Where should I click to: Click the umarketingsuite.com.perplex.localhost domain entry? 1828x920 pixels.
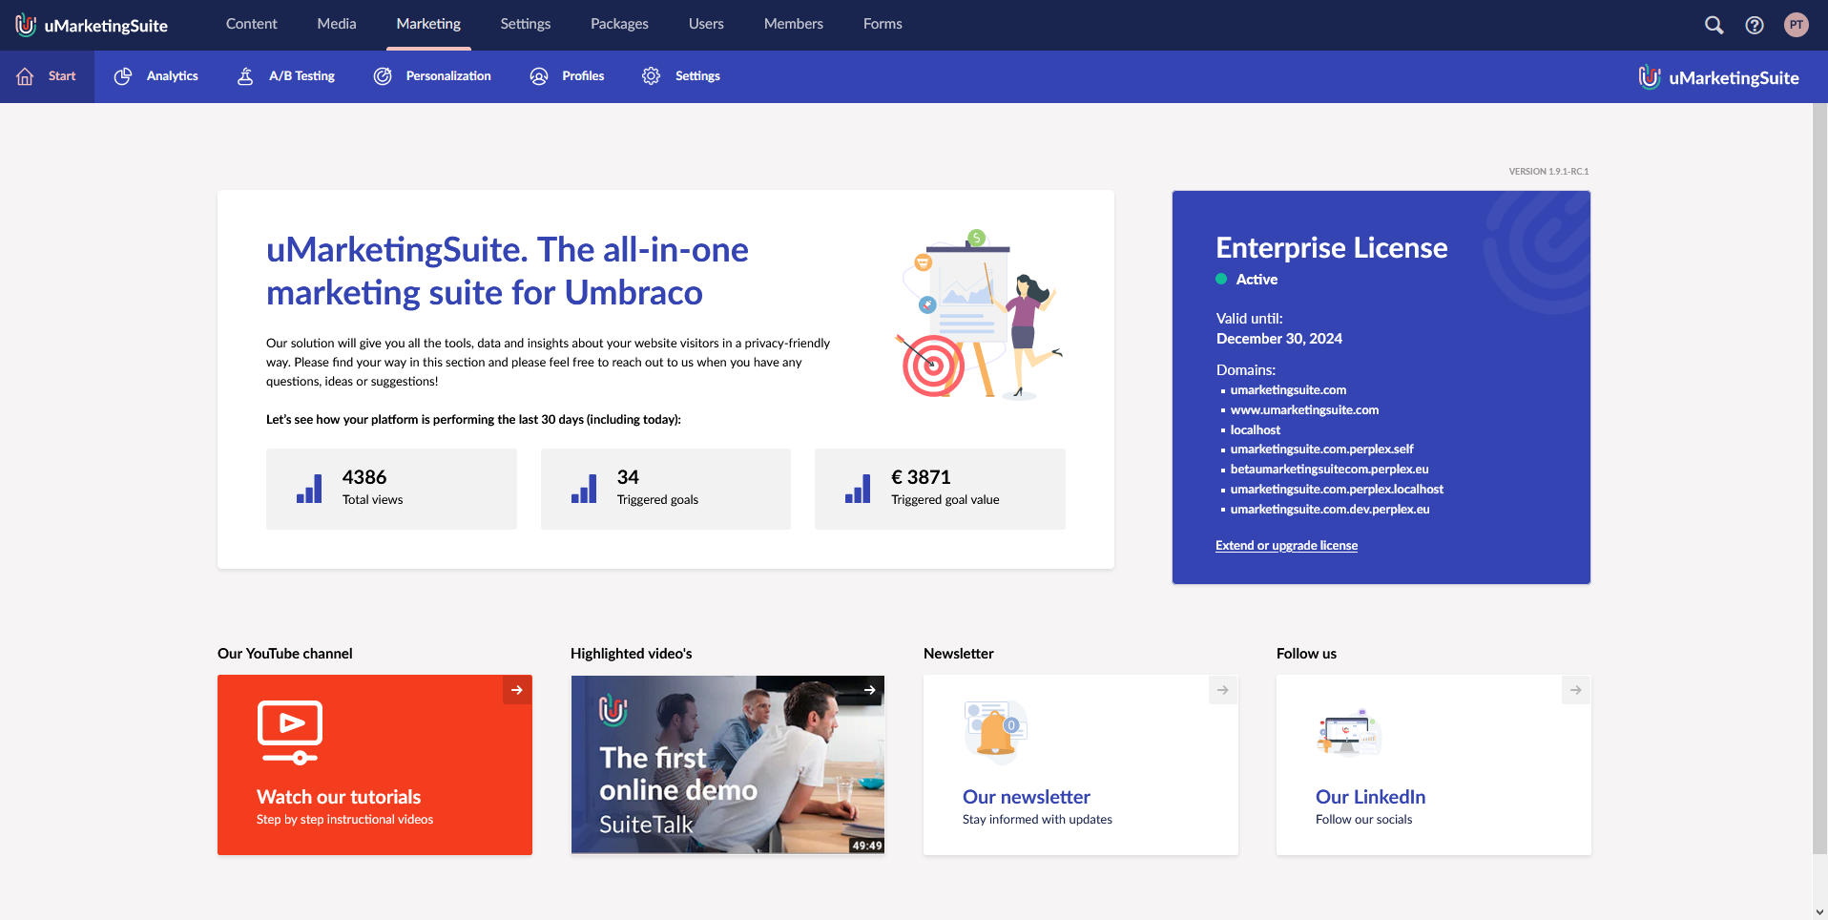pyautogui.click(x=1337, y=490)
